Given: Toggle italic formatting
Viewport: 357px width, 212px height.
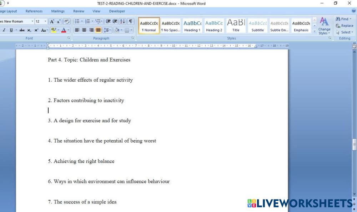Looking at the screenshot, I should (x=4, y=30).
